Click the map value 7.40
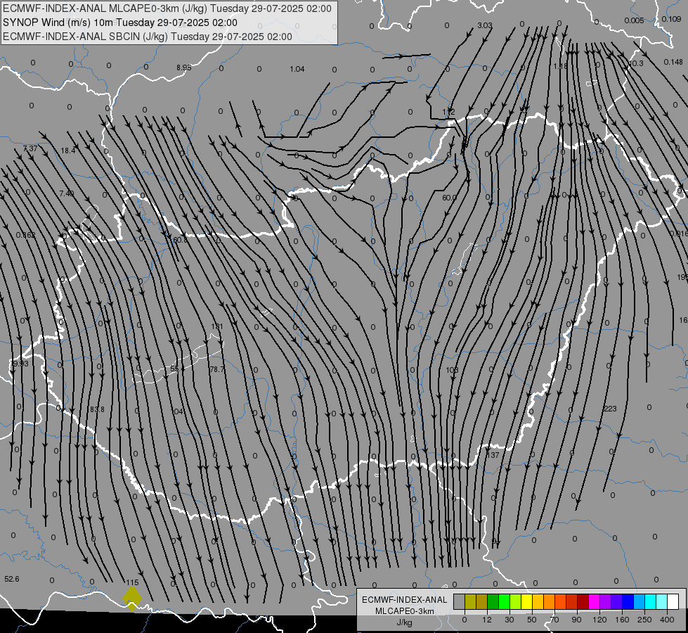The width and height of the screenshot is (688, 633). pos(66,193)
